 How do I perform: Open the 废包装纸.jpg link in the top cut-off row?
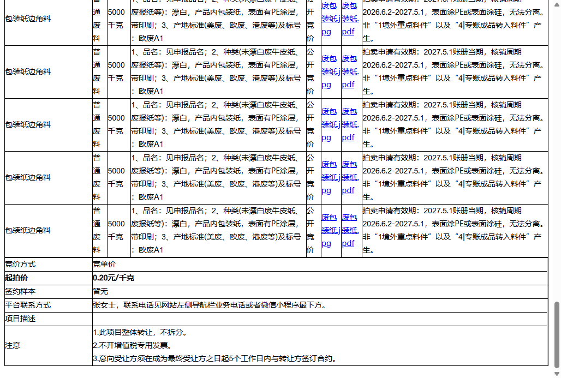(330, 19)
